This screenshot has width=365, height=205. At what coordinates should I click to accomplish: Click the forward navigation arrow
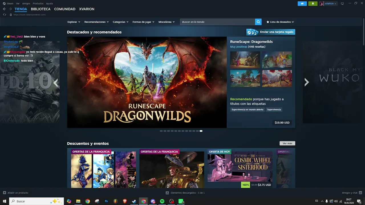pos(10,9)
